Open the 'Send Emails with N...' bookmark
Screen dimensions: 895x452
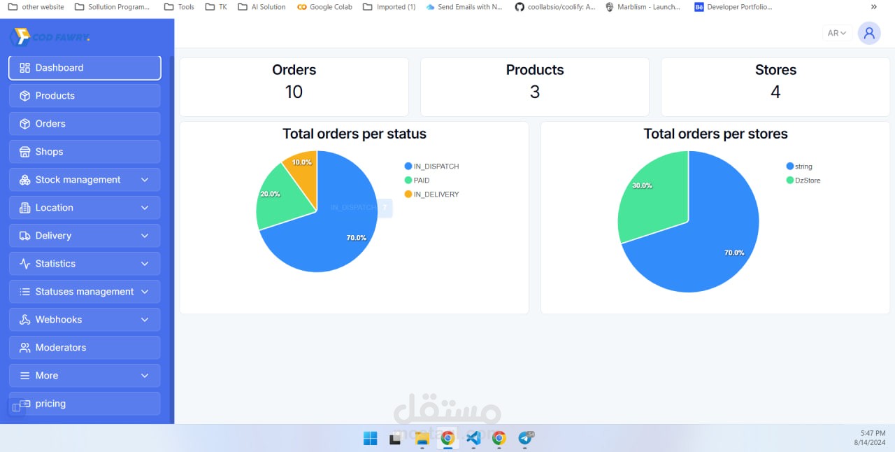pos(464,7)
